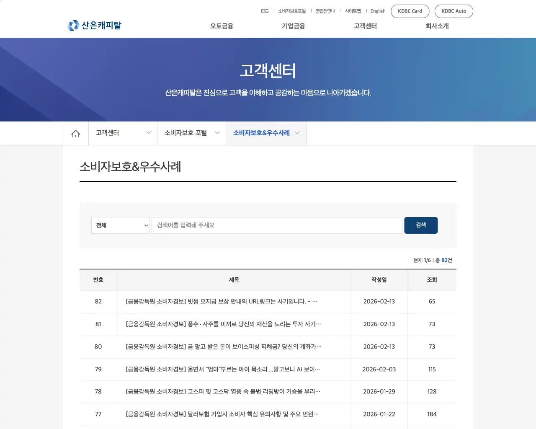This screenshot has width=536, height=429.
Task: Open the 오토금융 menu
Action: [x=221, y=26]
